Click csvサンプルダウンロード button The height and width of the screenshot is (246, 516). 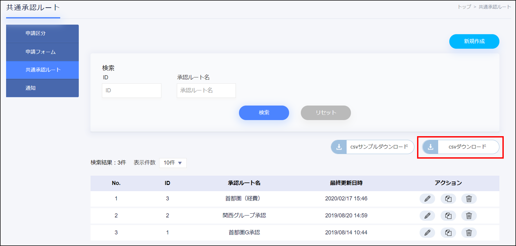tap(372, 147)
